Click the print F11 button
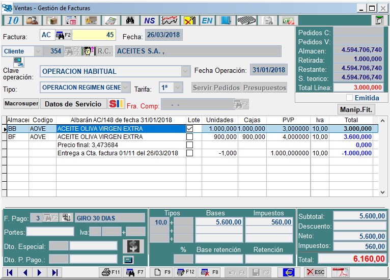 point(110,272)
